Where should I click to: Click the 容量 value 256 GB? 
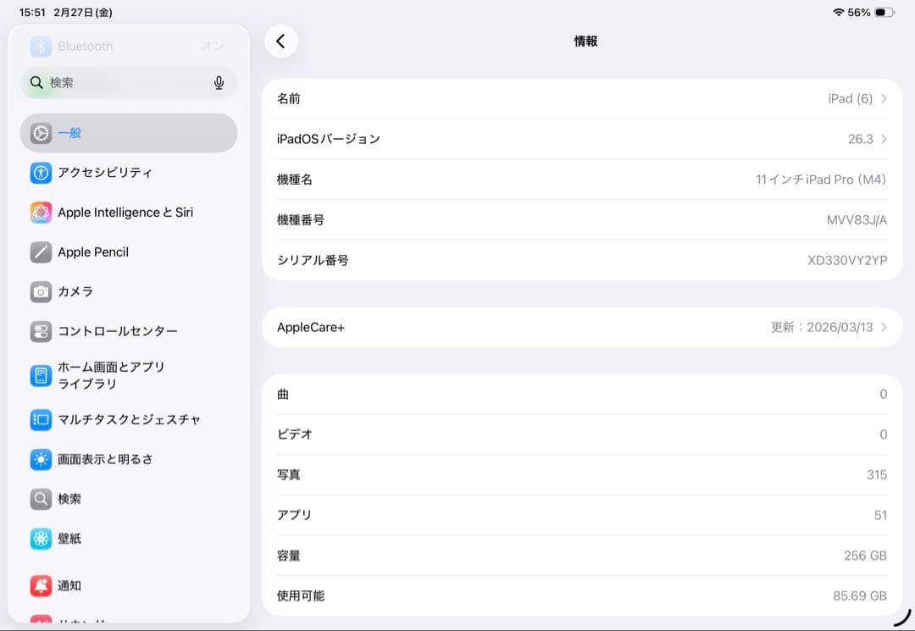[865, 556]
